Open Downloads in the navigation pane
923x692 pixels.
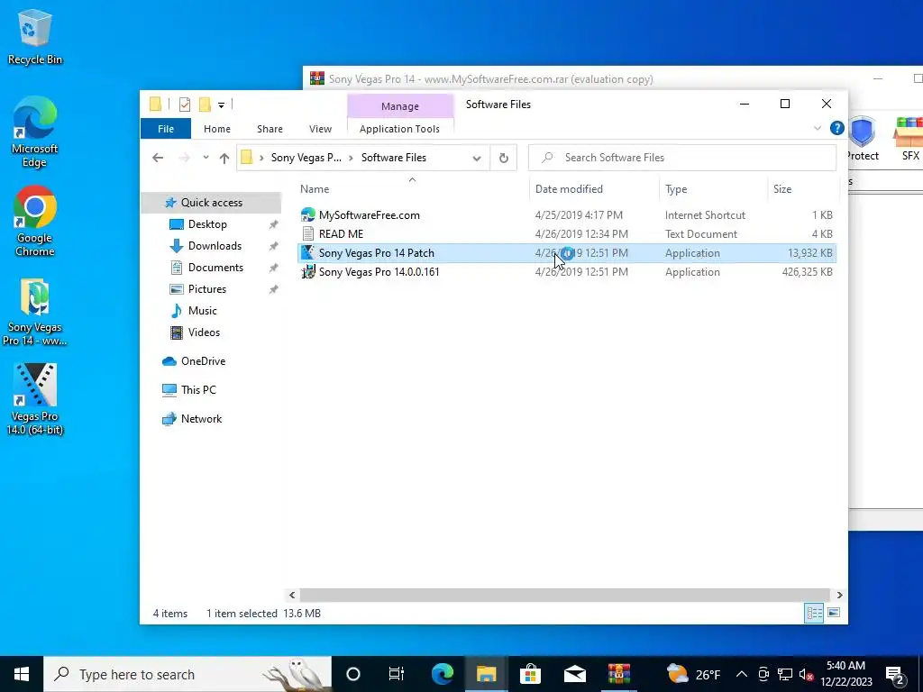[215, 246]
